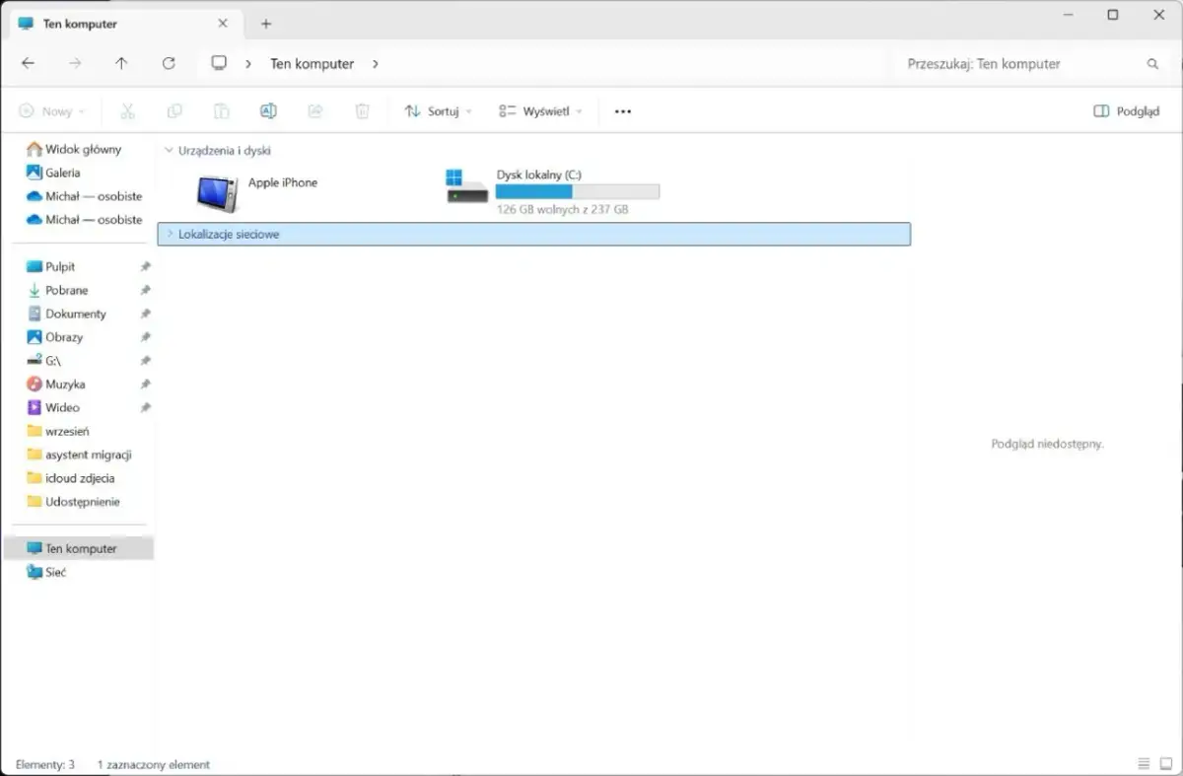Click the Rename icon in toolbar
Screen dimensions: 1183x776
[x=268, y=111]
